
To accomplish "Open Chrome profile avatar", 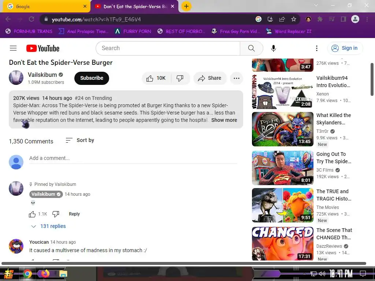I will pos(355,19).
